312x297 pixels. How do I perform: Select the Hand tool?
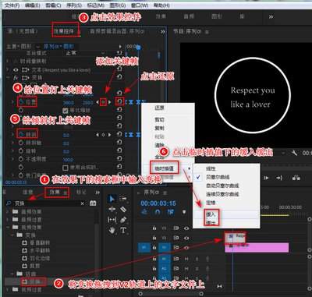[112, 230]
